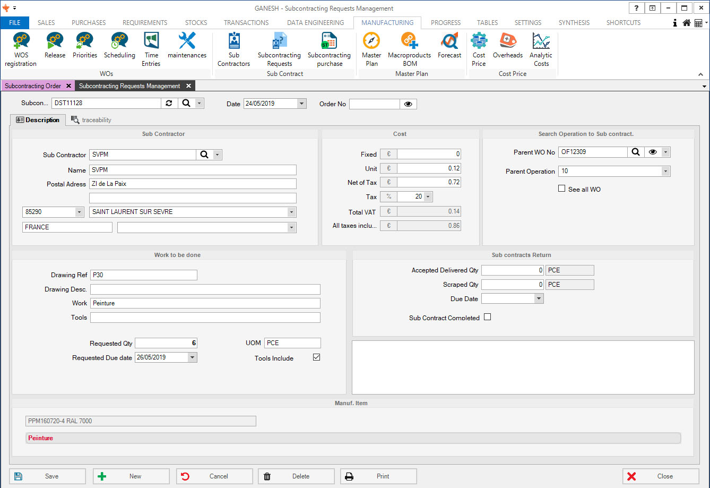Open the Requested Due date picker
The width and height of the screenshot is (710, 488).
click(192, 357)
